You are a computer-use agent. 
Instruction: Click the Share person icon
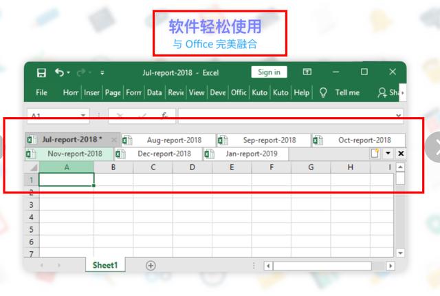point(382,92)
